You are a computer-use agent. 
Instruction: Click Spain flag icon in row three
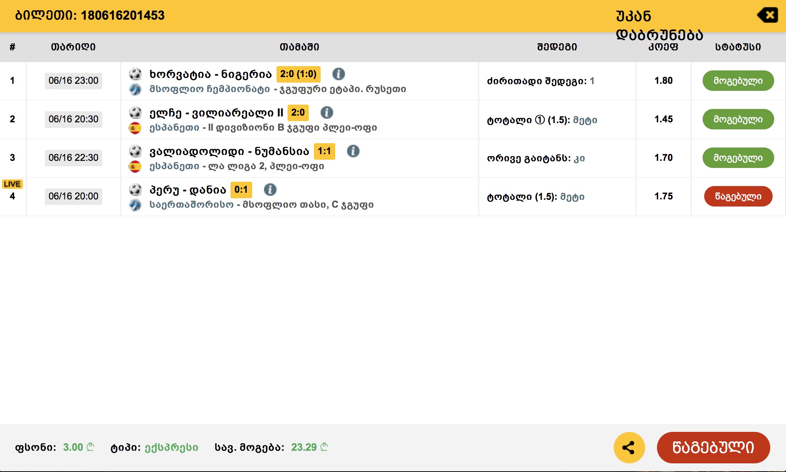click(135, 166)
